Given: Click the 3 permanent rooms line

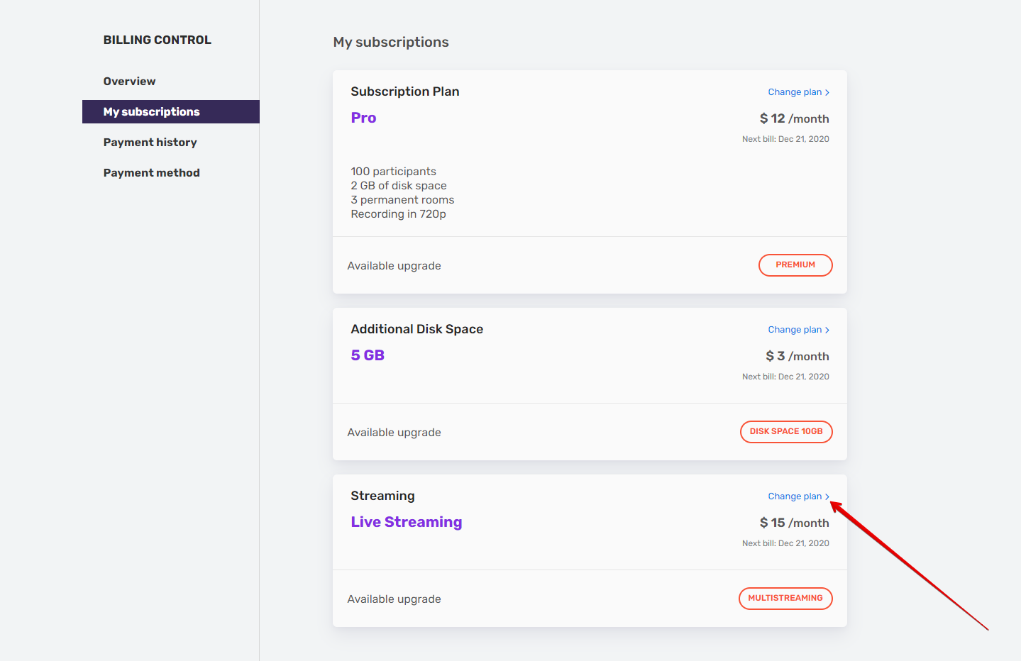Looking at the screenshot, I should tap(402, 200).
